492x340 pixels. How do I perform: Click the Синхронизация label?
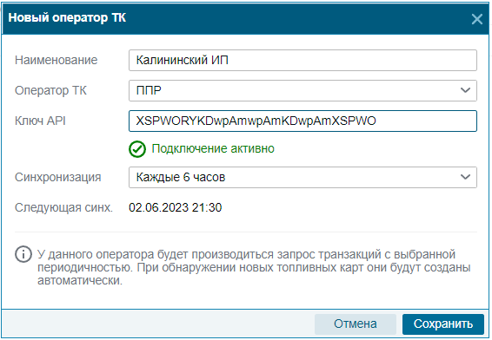pyautogui.click(x=57, y=177)
